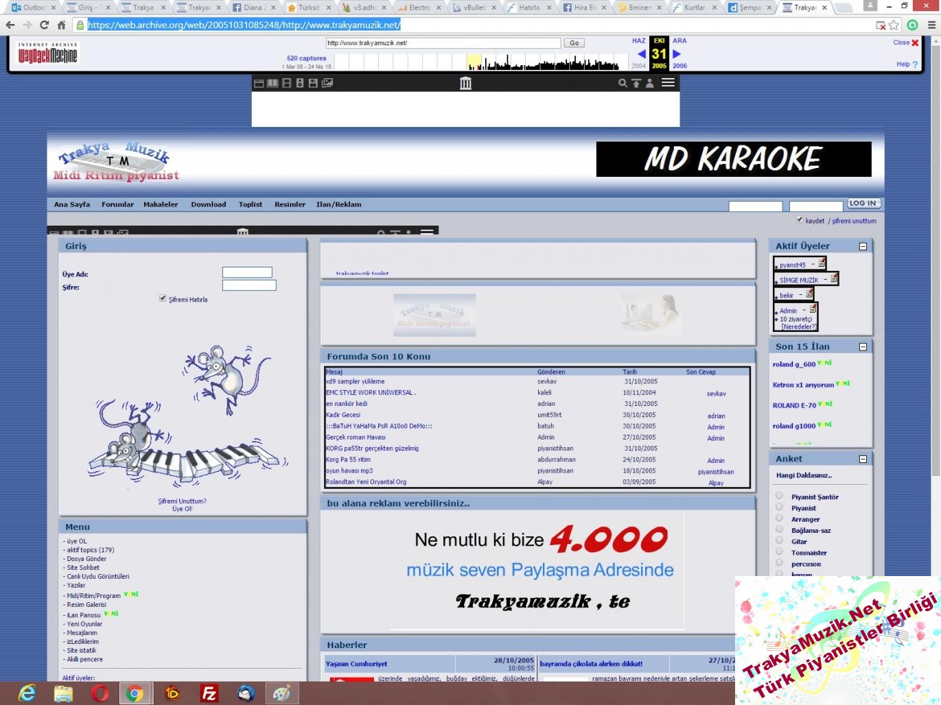The height and width of the screenshot is (705, 941).
Task: Uncheck the Şifremi Hatırla checkbox
Action: point(163,298)
